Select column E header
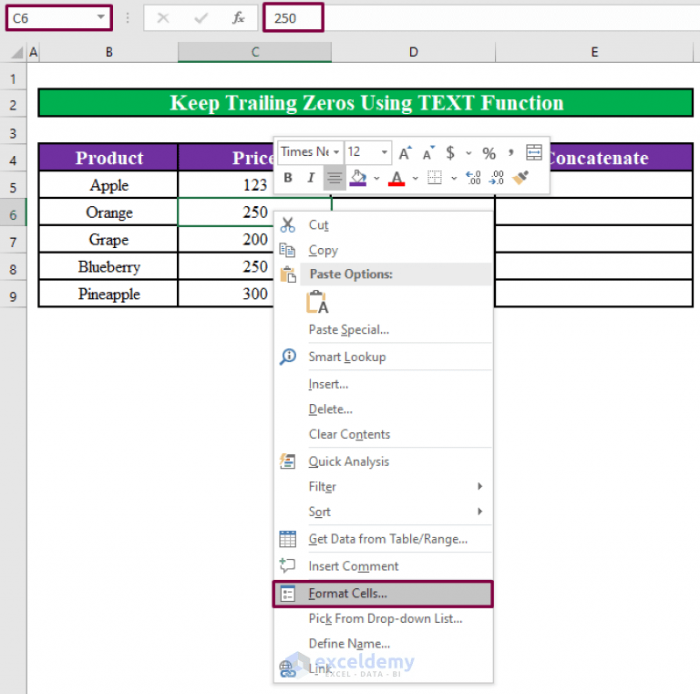Screen dimensions: 700x694 coord(594,52)
